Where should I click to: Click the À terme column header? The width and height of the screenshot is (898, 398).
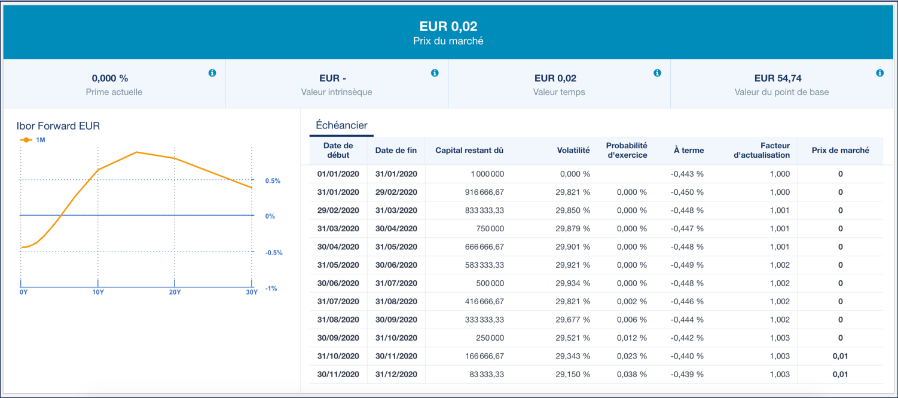[689, 150]
